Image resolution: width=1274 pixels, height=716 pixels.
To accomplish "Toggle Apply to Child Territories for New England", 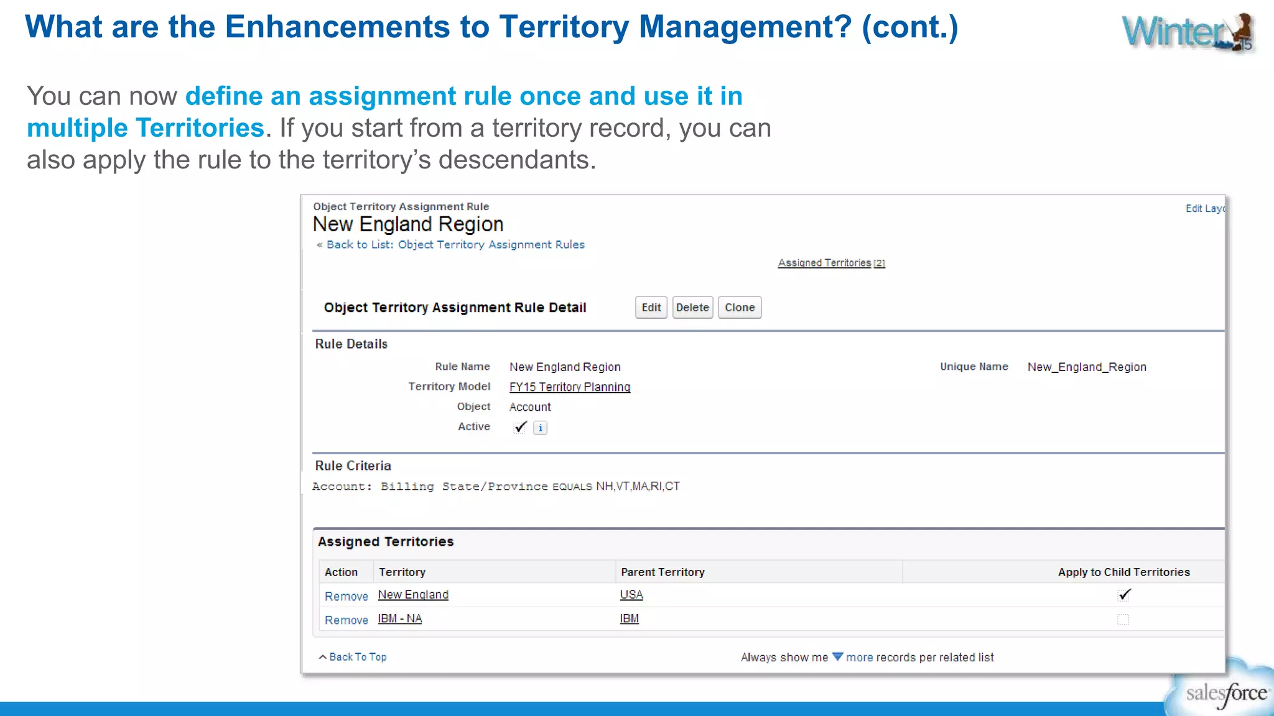I will [1123, 595].
